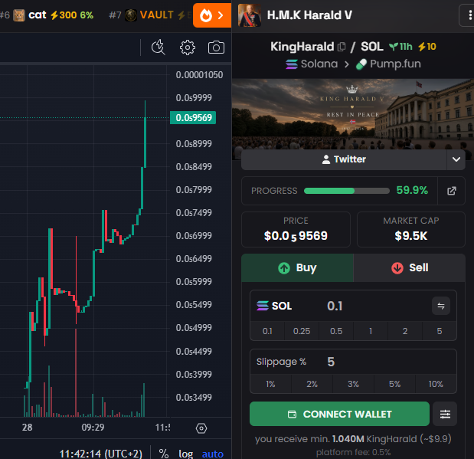
Task: Click the quick search lightning icon
Action: tap(159, 48)
